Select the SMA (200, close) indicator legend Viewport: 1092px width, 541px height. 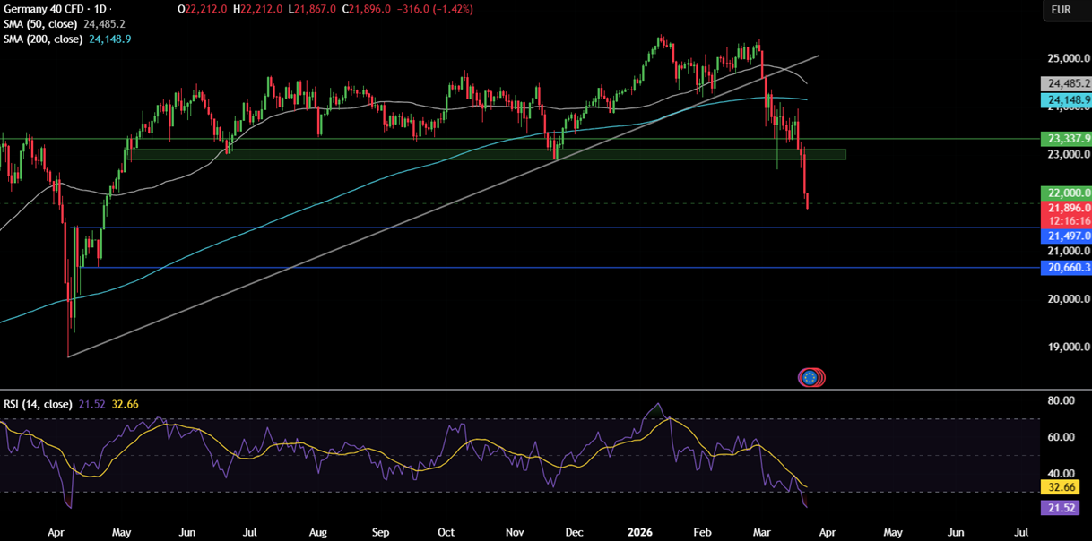tap(43, 39)
